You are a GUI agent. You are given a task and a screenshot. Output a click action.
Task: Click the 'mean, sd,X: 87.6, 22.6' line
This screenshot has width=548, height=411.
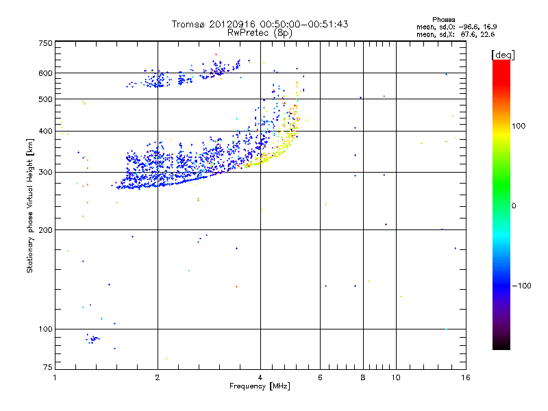[x=456, y=34]
